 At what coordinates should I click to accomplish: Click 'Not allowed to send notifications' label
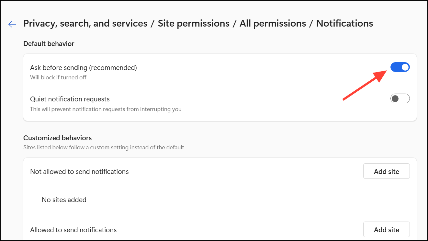coord(79,172)
